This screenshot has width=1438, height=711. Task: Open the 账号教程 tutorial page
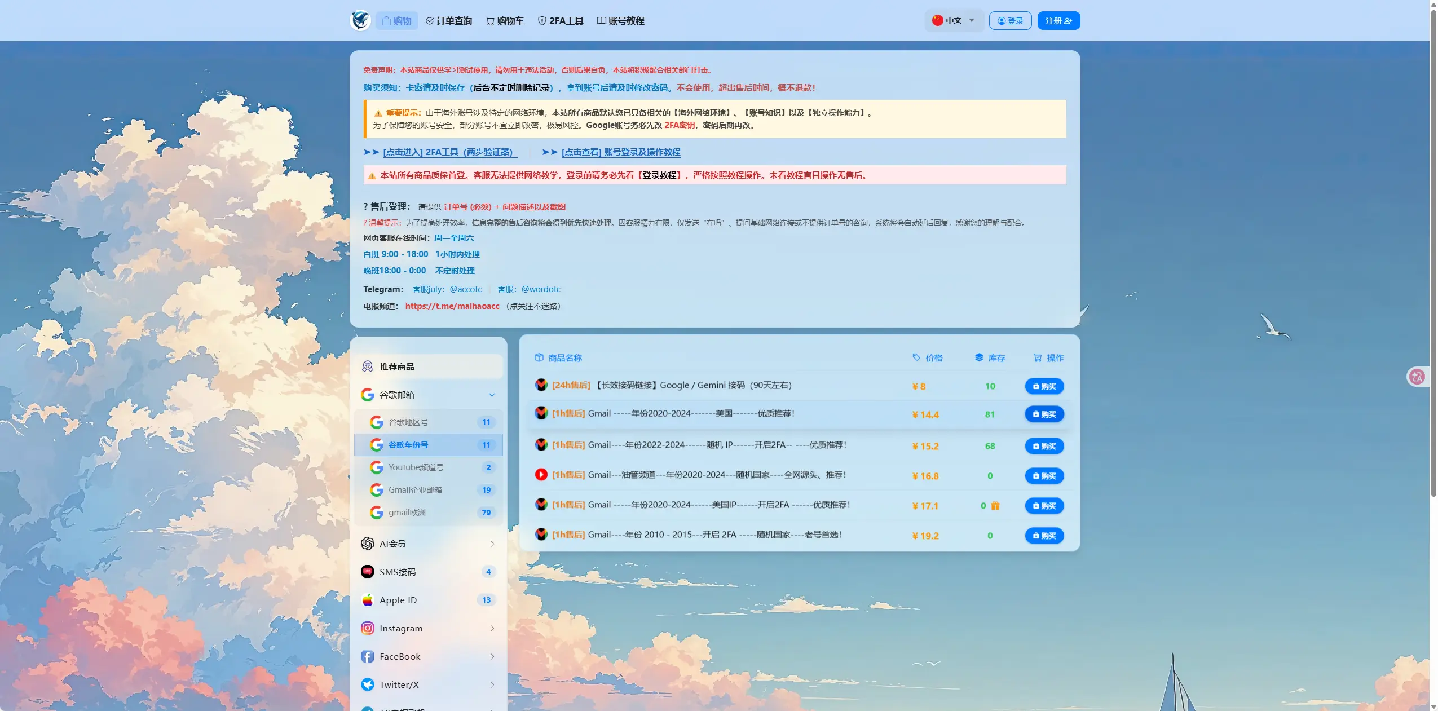click(x=621, y=21)
